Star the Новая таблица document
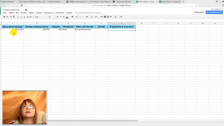This screenshot has width=224, height=126. tap(22, 10)
